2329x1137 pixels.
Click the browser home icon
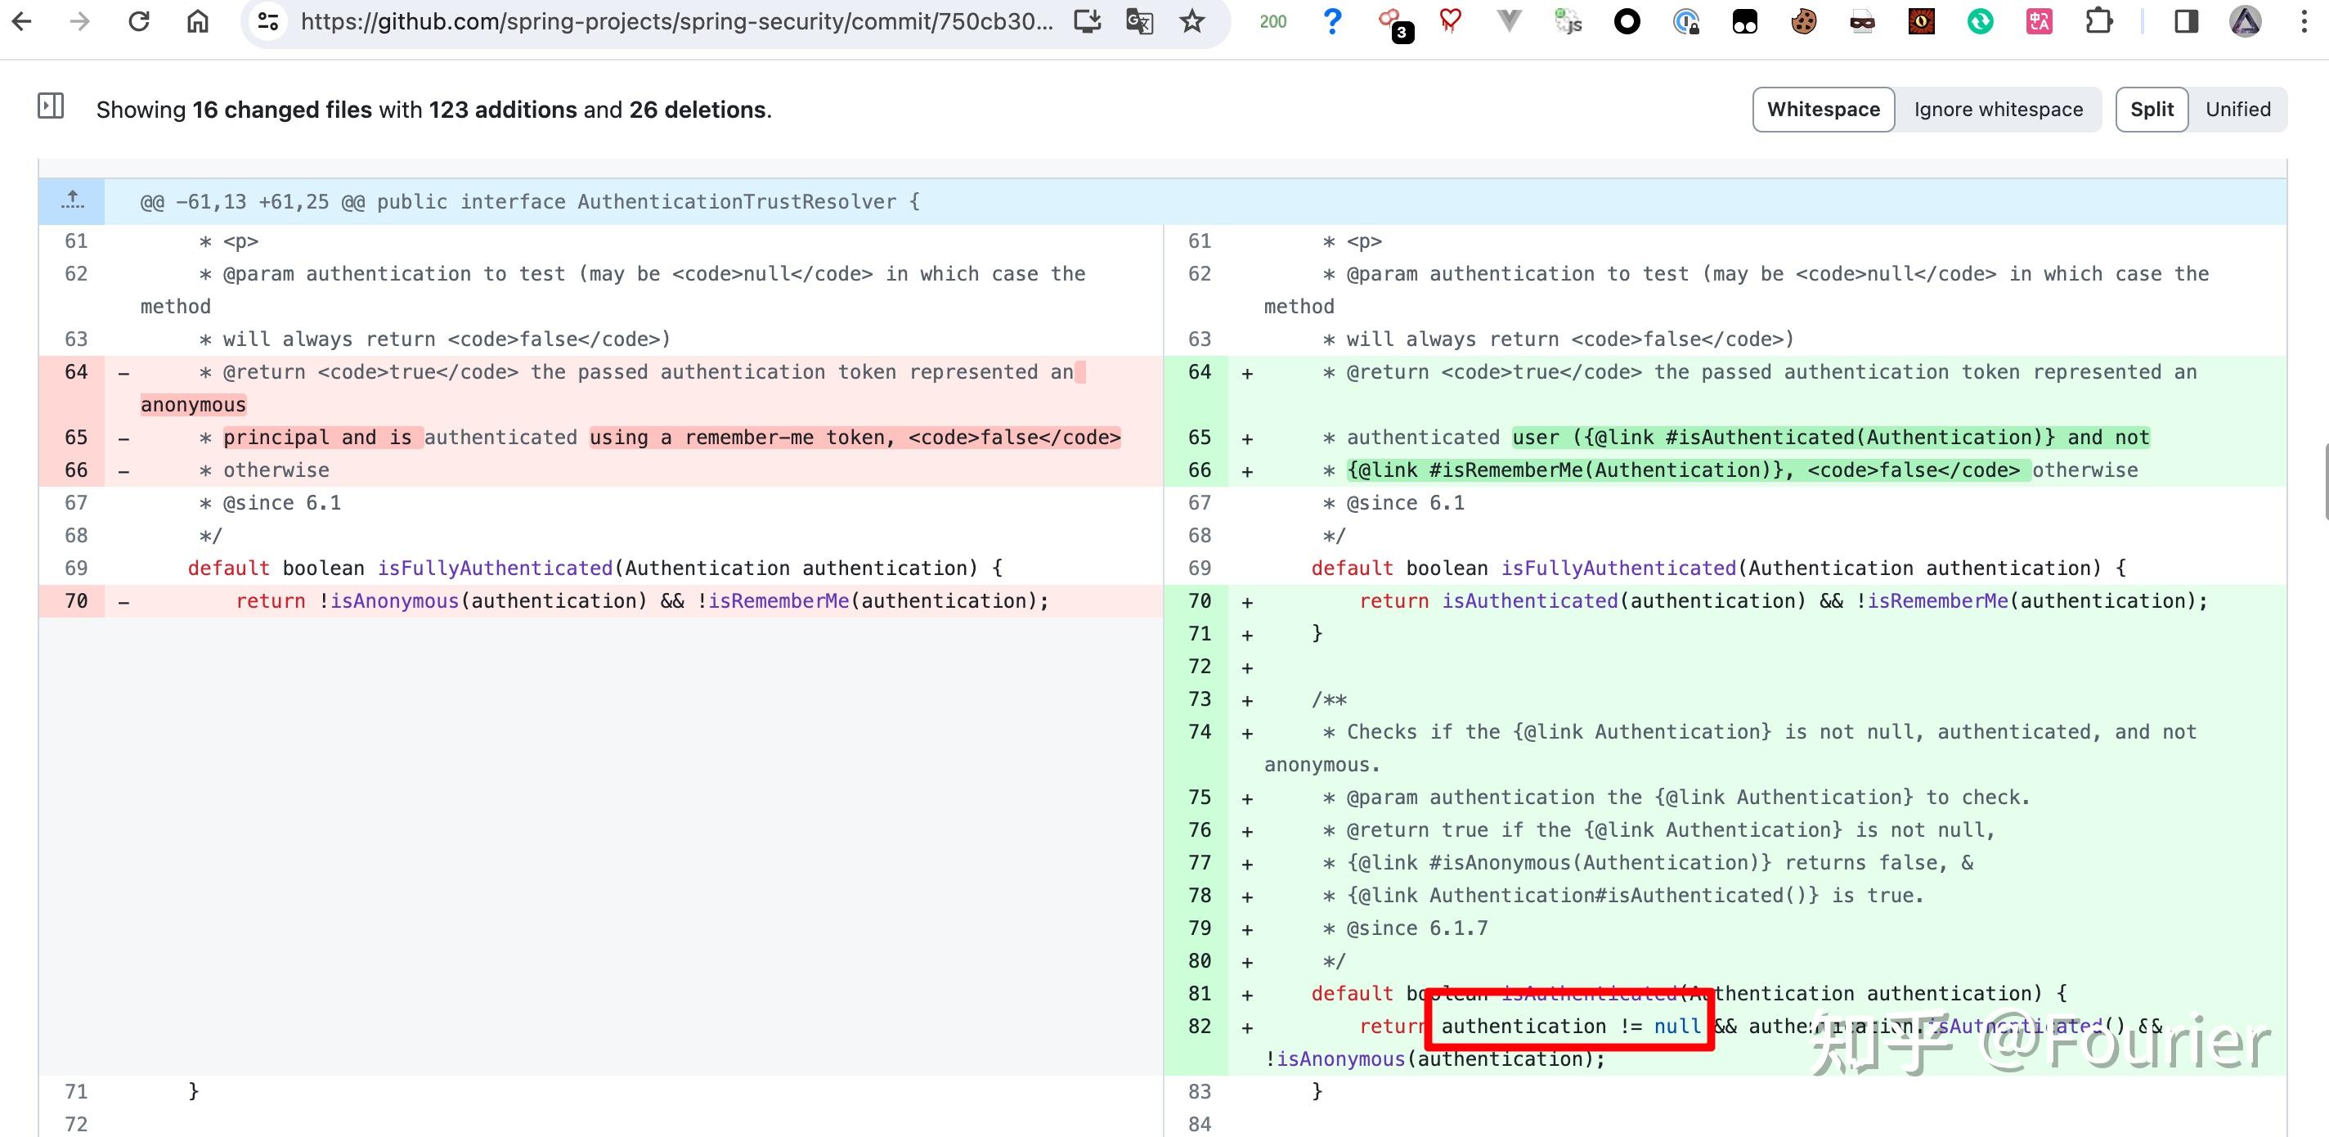pos(198,24)
